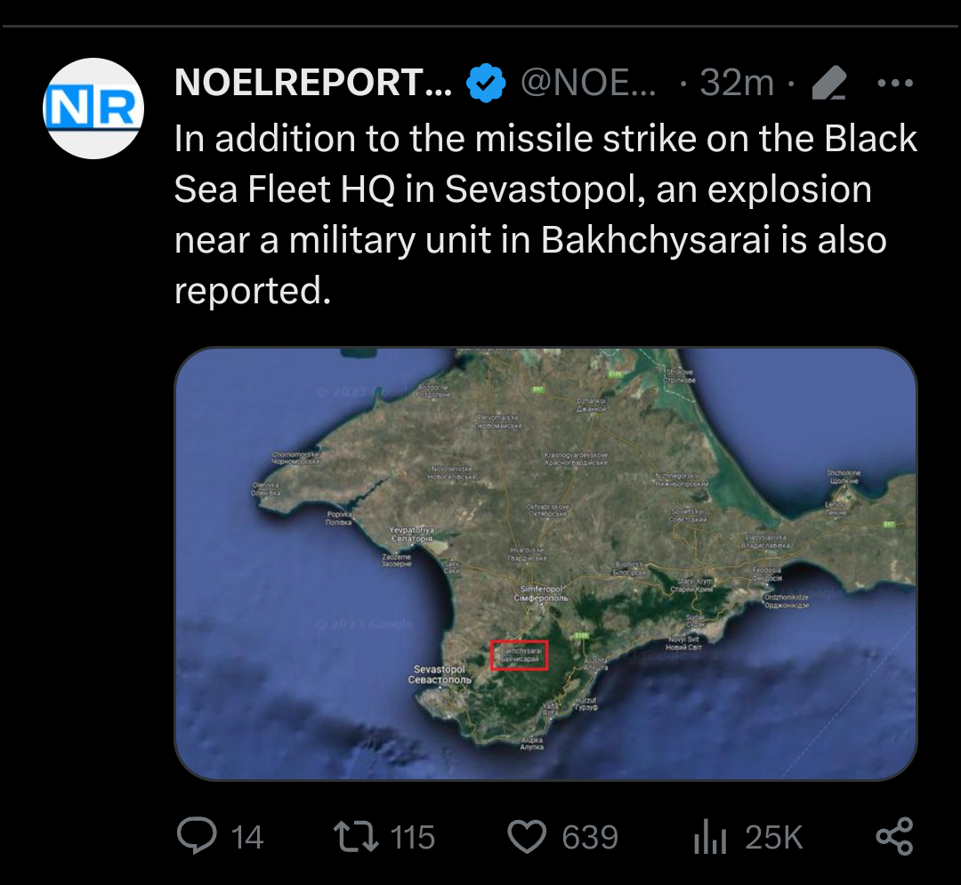
Task: Click the red Bakhchysarai box on map
Action: 520,656
